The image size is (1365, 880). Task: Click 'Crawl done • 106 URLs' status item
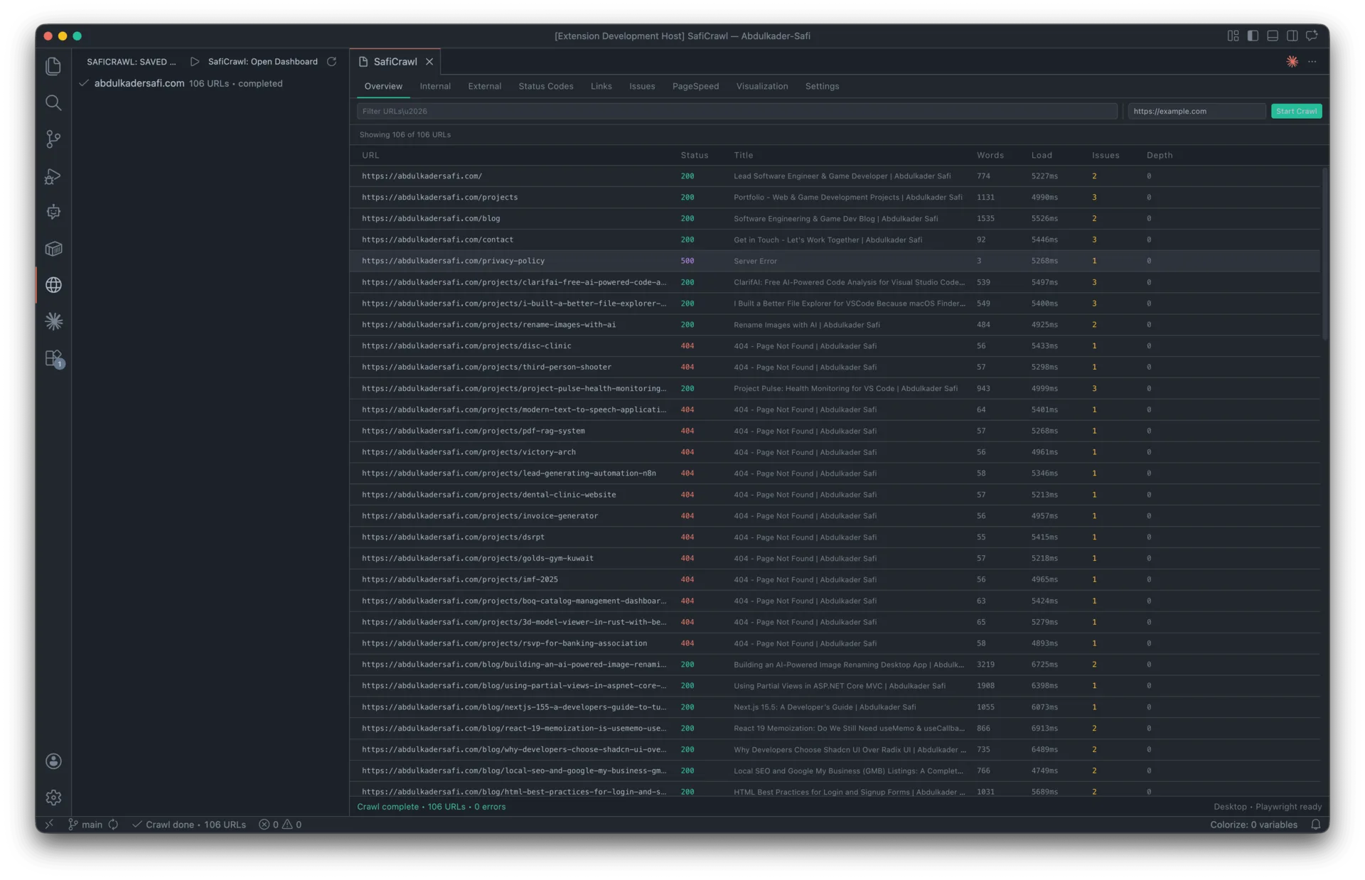point(189,825)
